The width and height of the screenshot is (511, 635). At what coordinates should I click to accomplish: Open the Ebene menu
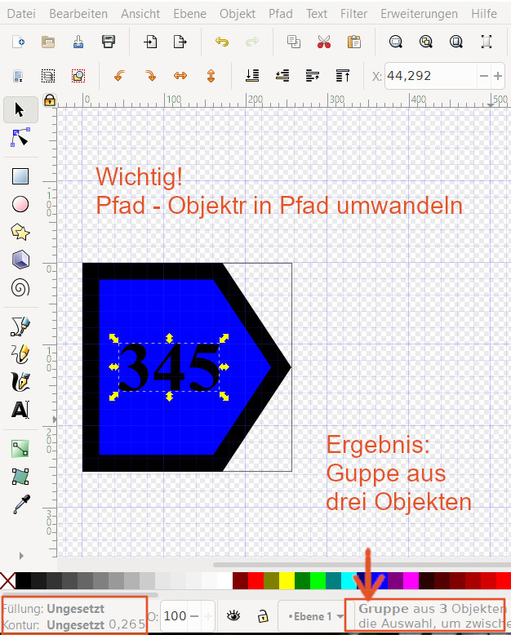pyautogui.click(x=190, y=14)
